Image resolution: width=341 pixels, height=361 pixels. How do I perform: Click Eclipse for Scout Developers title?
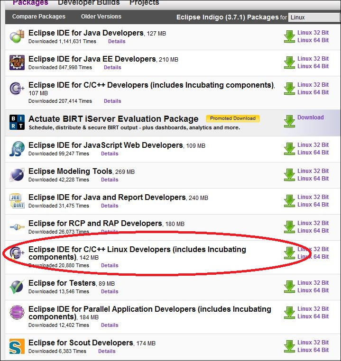pos(81,343)
